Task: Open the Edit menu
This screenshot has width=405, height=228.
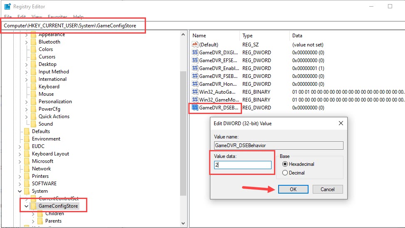Action: click(x=22, y=17)
